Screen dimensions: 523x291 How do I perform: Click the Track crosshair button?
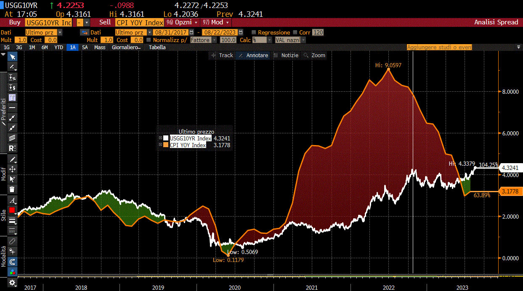tap(222, 55)
